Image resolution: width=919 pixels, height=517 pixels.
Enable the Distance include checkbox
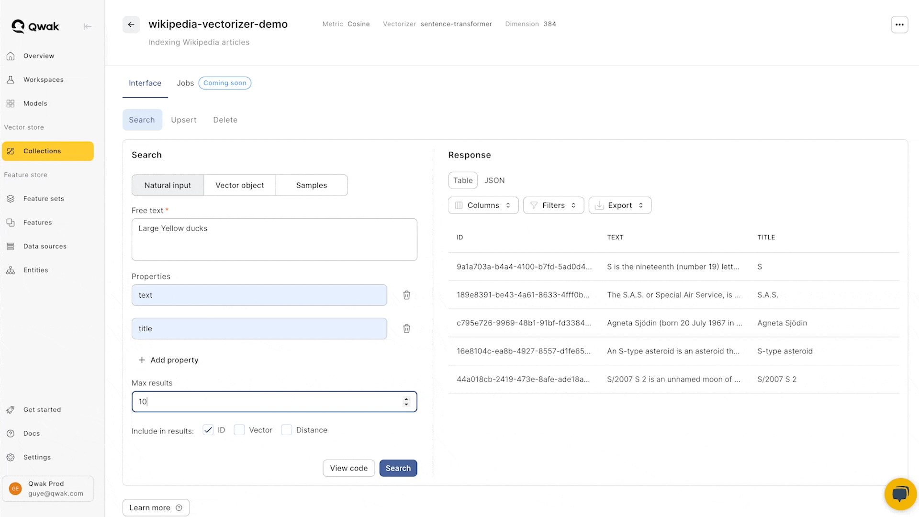(x=286, y=430)
